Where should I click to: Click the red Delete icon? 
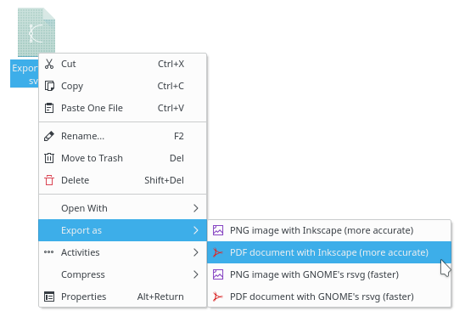click(x=49, y=180)
